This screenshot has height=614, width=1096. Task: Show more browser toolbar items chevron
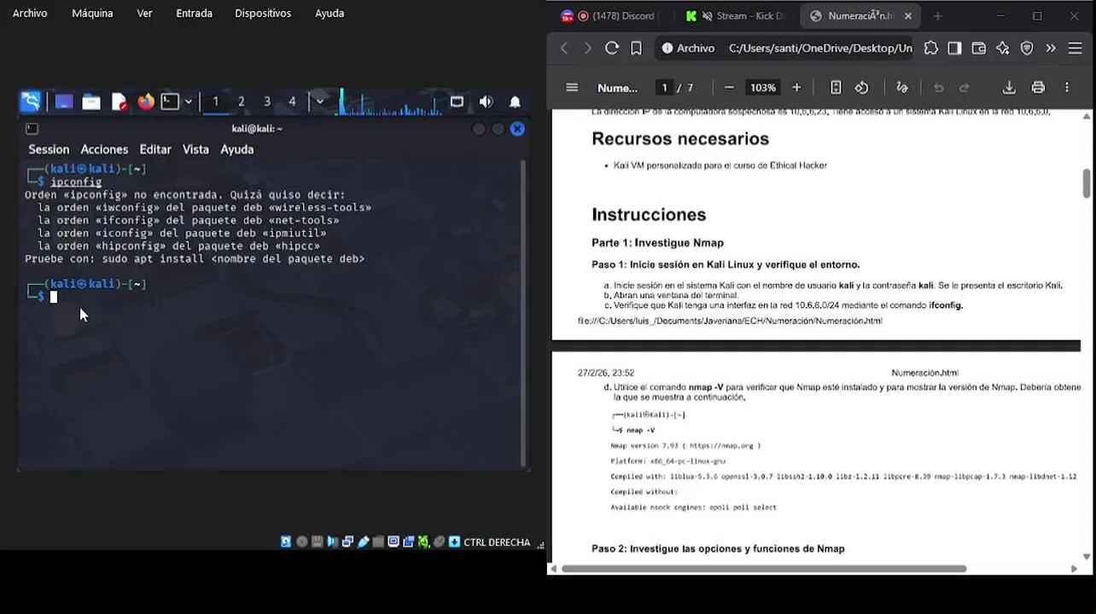click(x=1051, y=48)
